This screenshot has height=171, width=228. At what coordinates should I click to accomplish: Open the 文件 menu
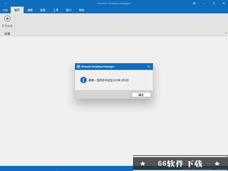(5, 10)
